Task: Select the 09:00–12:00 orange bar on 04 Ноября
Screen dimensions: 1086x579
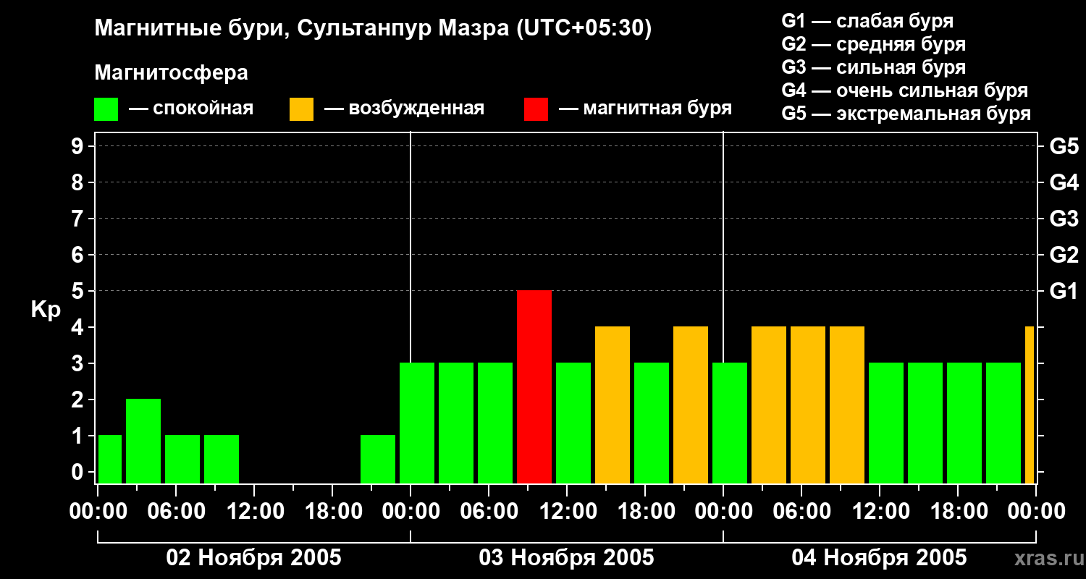Action: pyautogui.click(x=847, y=405)
